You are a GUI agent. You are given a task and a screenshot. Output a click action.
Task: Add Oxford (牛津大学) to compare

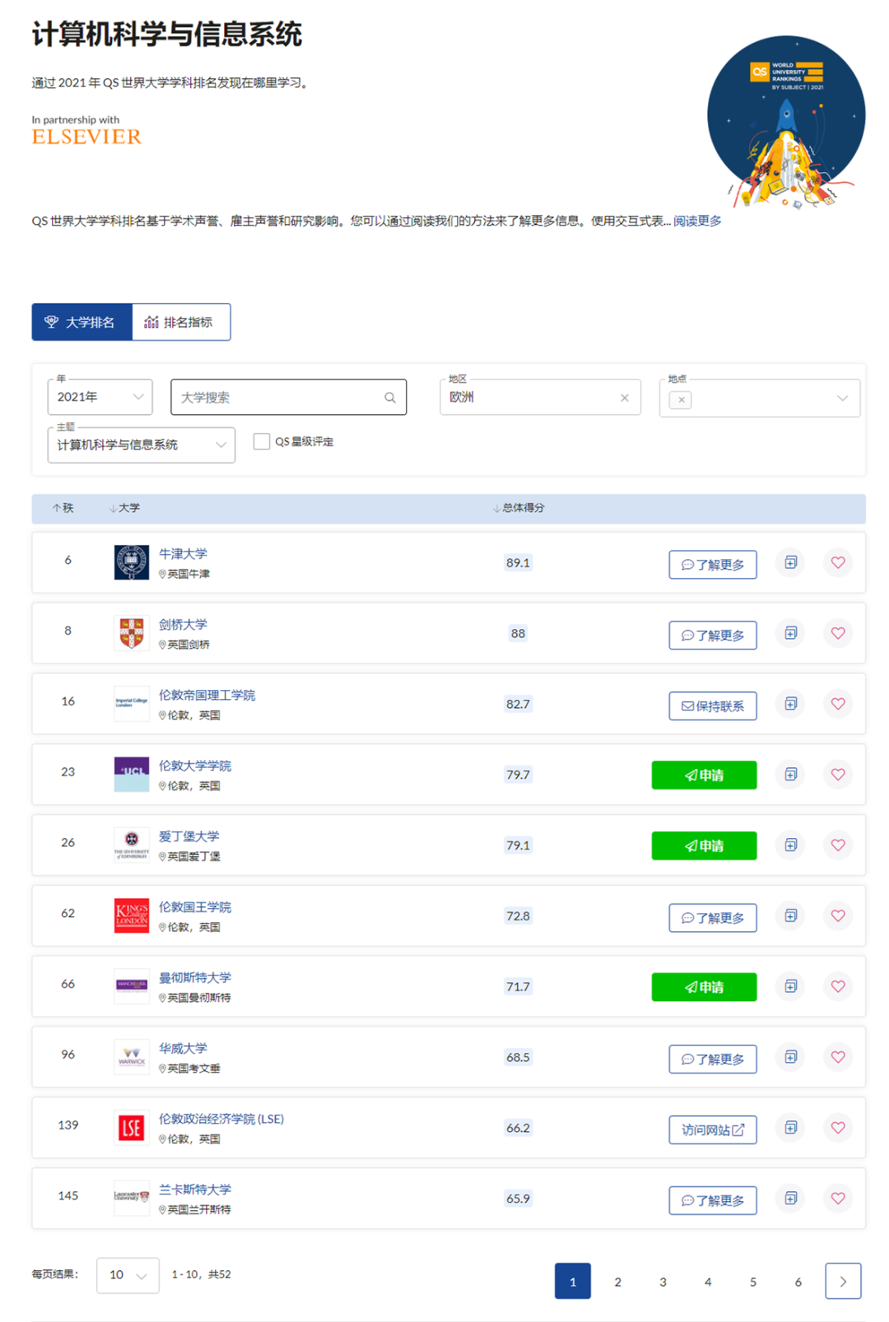(790, 563)
